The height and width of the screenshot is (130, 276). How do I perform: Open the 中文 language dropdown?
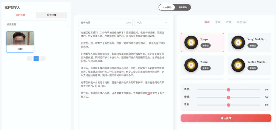[x=151, y=23]
